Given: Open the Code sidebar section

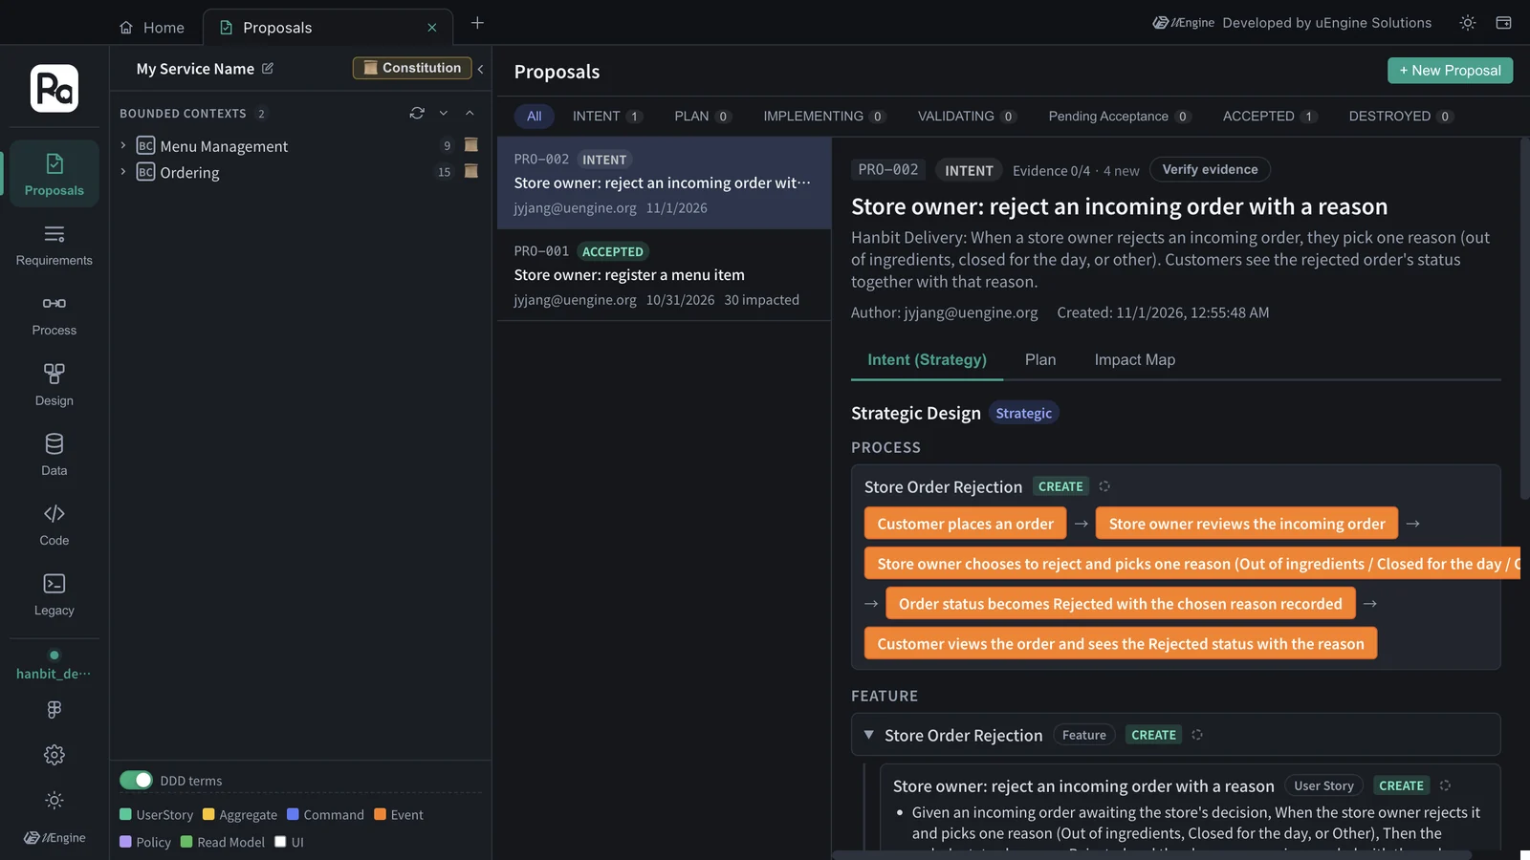Looking at the screenshot, I should point(55,525).
